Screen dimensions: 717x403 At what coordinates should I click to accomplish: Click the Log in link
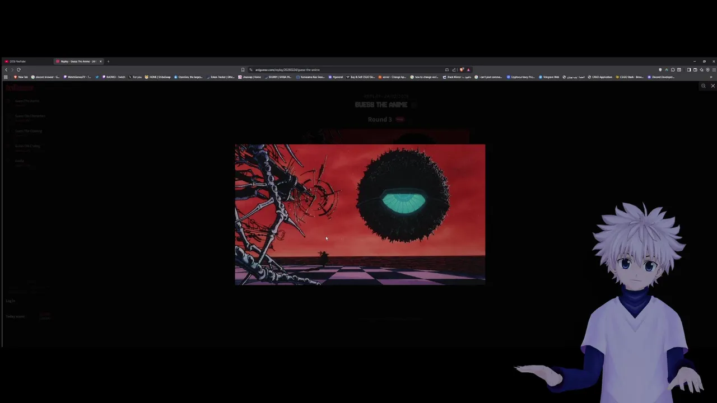coord(10,301)
